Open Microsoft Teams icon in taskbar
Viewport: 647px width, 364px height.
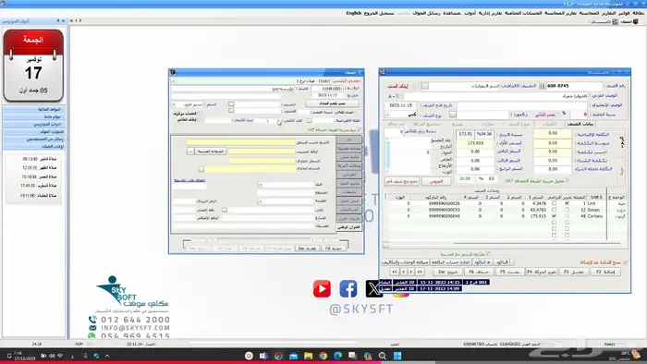coord(263,356)
